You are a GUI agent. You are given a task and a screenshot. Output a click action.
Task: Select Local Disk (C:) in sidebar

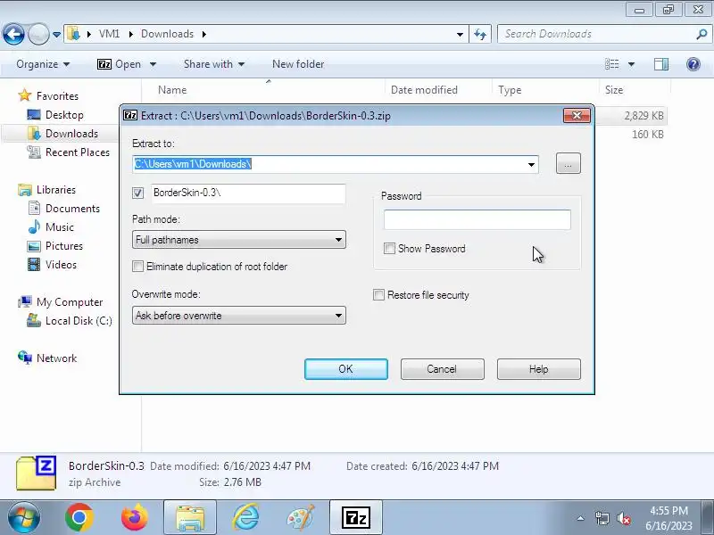[x=79, y=321]
